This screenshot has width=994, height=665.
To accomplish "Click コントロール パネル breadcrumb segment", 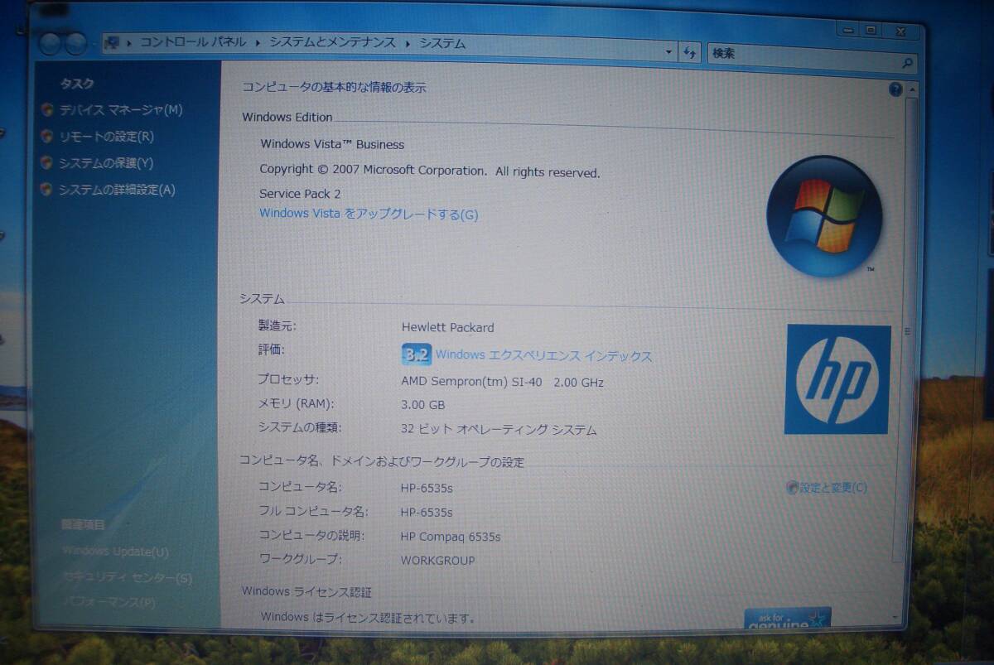I will tap(193, 41).
